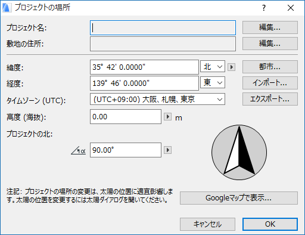Click the ArchiCAD icon in title bar
This screenshot has height=235, width=305.
click(x=7, y=8)
